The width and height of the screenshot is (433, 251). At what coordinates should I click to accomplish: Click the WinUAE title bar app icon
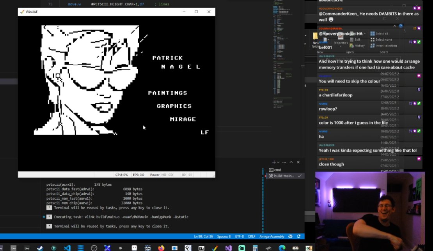click(x=22, y=12)
